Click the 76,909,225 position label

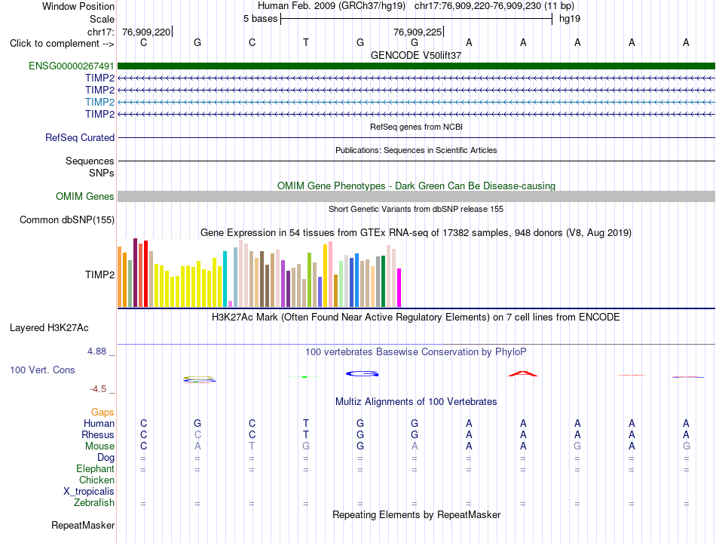tap(418, 32)
